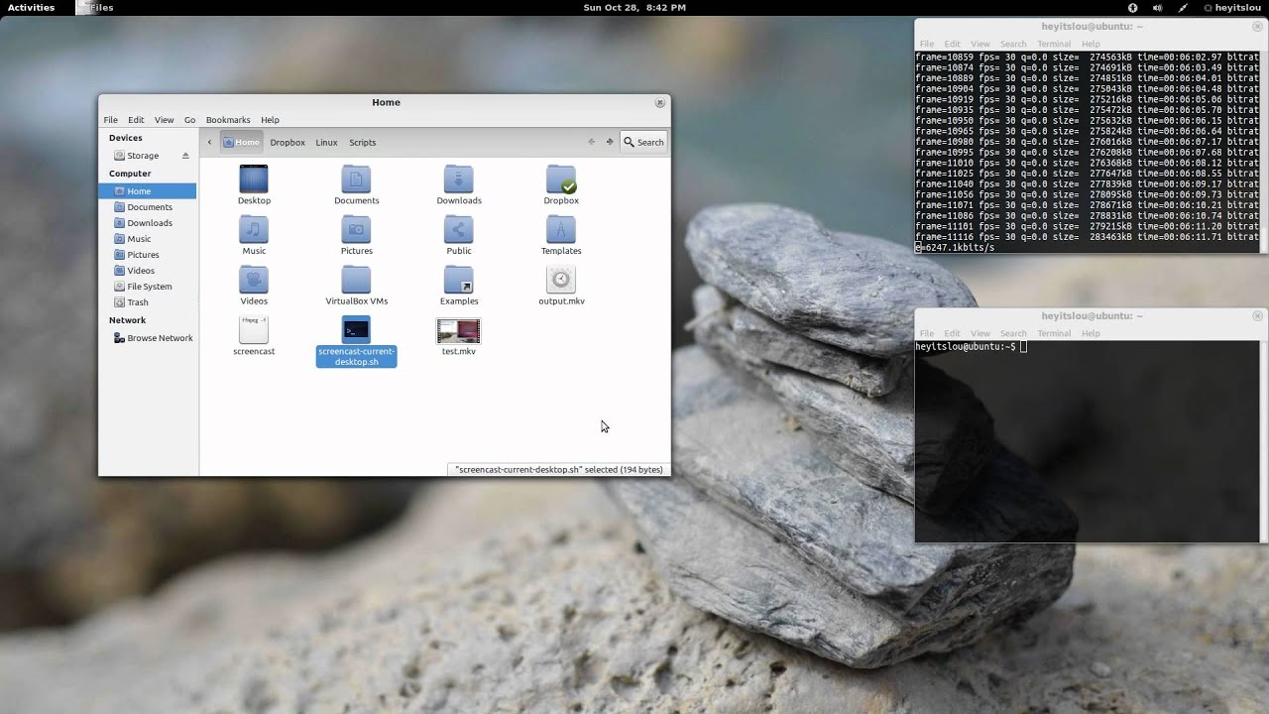Image resolution: width=1269 pixels, height=714 pixels.
Task: Open Storage in the sidebar
Action: point(142,156)
